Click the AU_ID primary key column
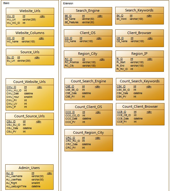 point(10,173)
